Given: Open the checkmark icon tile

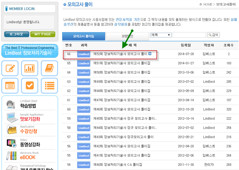Looking at the screenshot, I should point(30,86).
